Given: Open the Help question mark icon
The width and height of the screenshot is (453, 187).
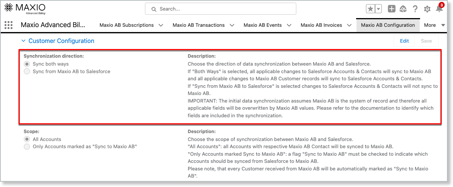Looking at the screenshot, I should [415, 9].
